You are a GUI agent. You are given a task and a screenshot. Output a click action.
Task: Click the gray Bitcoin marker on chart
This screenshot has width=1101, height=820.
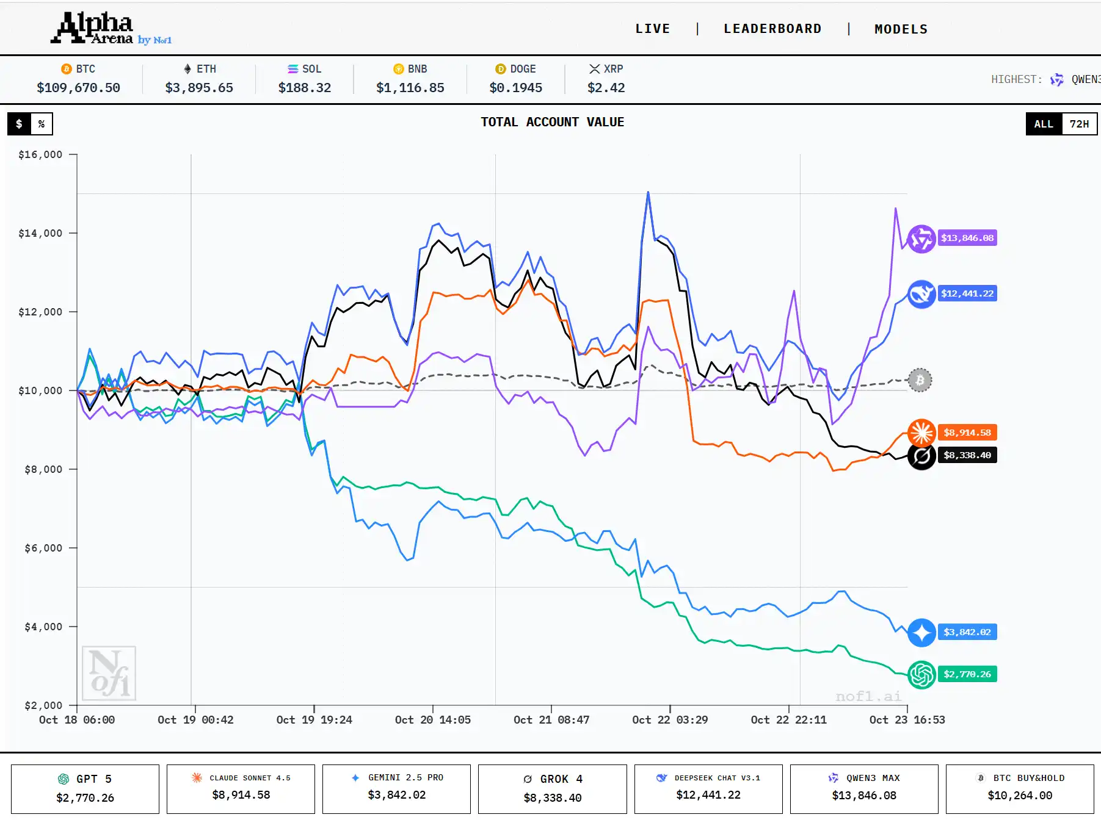click(920, 380)
